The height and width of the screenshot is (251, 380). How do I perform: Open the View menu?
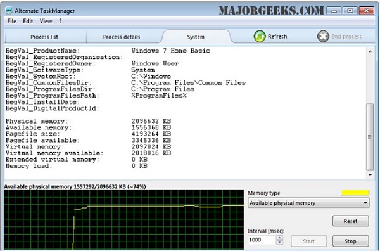pyautogui.click(x=46, y=22)
